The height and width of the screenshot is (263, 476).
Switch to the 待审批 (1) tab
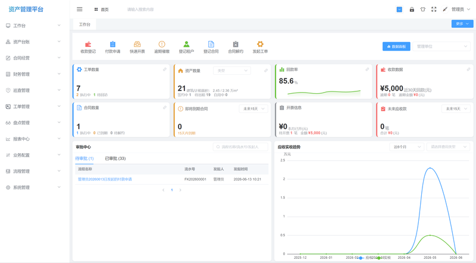pyautogui.click(x=84, y=159)
